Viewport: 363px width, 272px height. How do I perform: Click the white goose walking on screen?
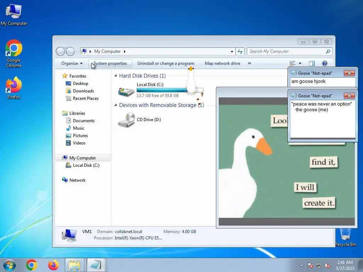[x=191, y=81]
